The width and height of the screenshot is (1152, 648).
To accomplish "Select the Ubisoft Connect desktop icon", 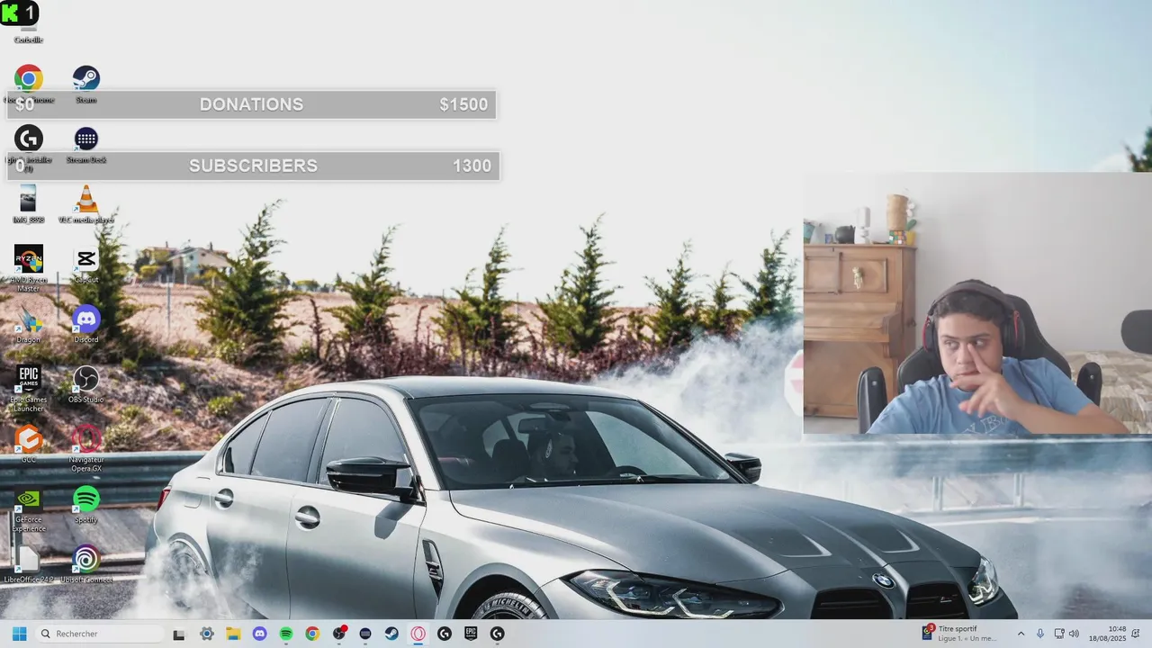I will pyautogui.click(x=85, y=559).
